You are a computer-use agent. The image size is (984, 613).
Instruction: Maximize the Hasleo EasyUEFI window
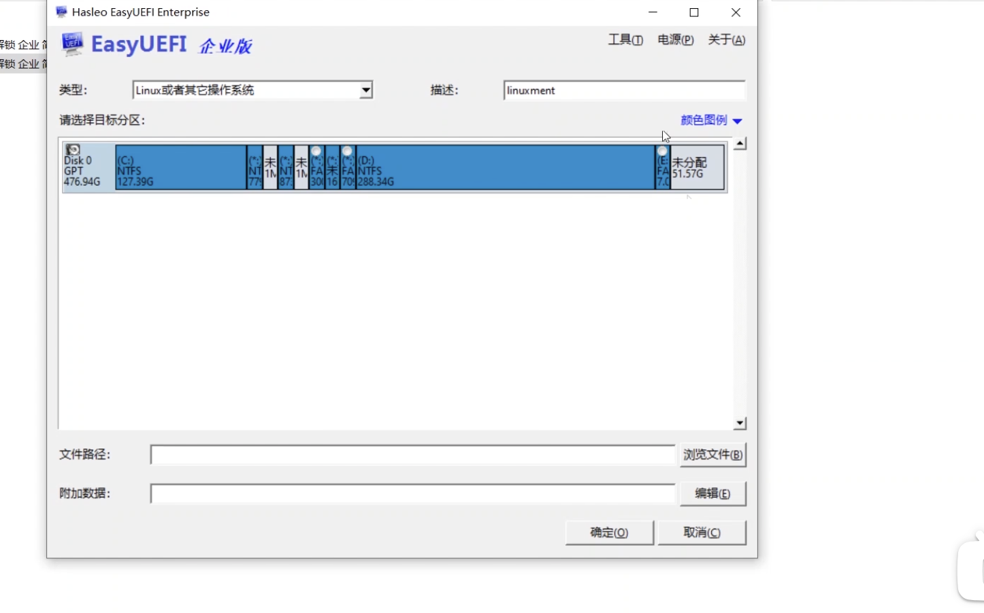coord(694,12)
